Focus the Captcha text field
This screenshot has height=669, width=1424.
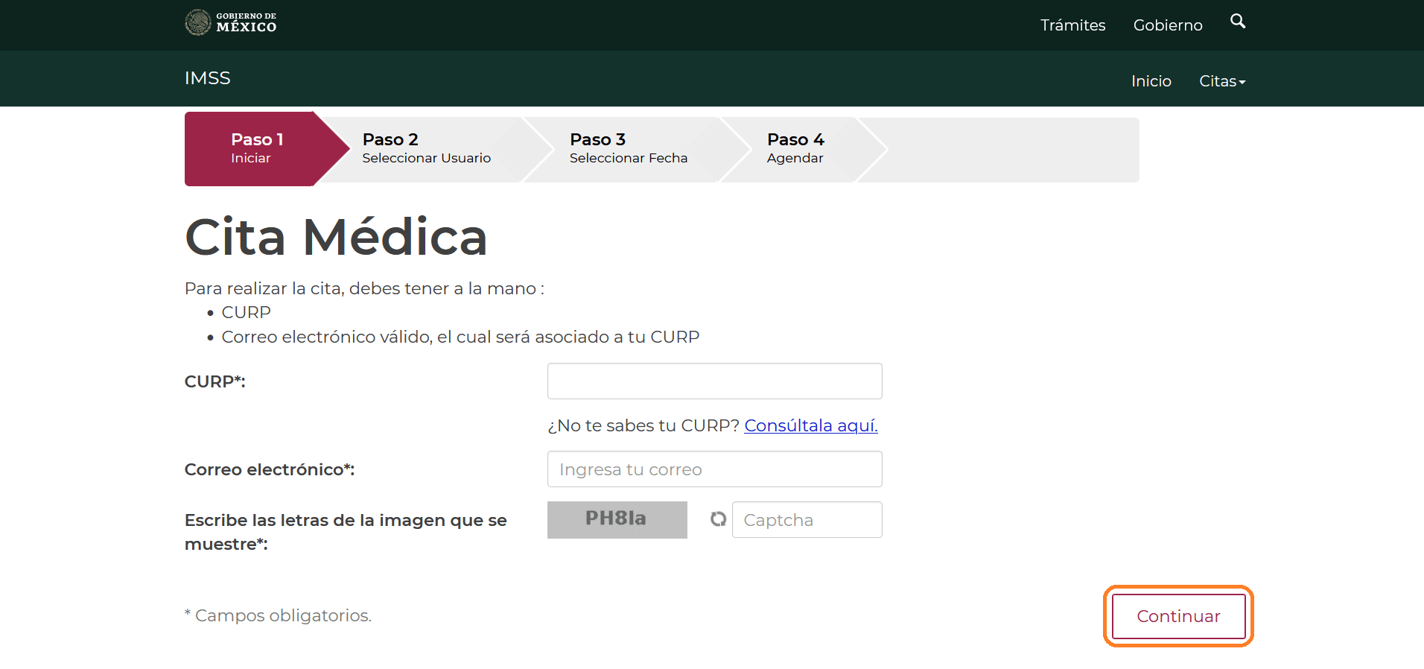(x=807, y=520)
